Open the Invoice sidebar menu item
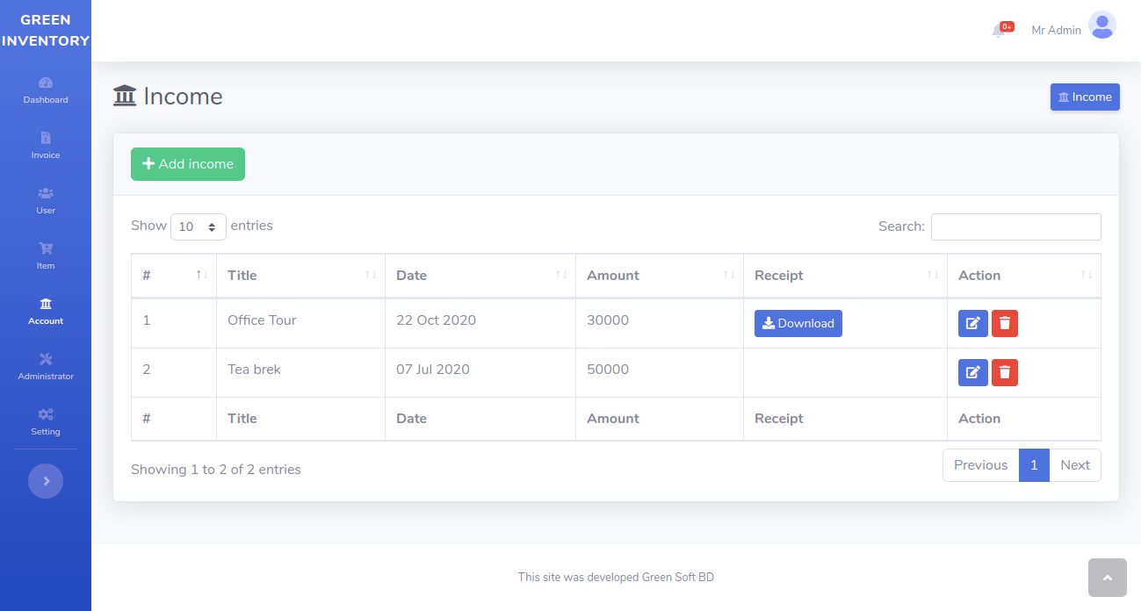The height and width of the screenshot is (611, 1141). point(46,146)
